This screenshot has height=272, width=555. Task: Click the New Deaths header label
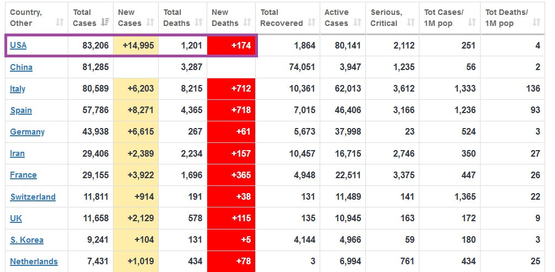pos(225,18)
